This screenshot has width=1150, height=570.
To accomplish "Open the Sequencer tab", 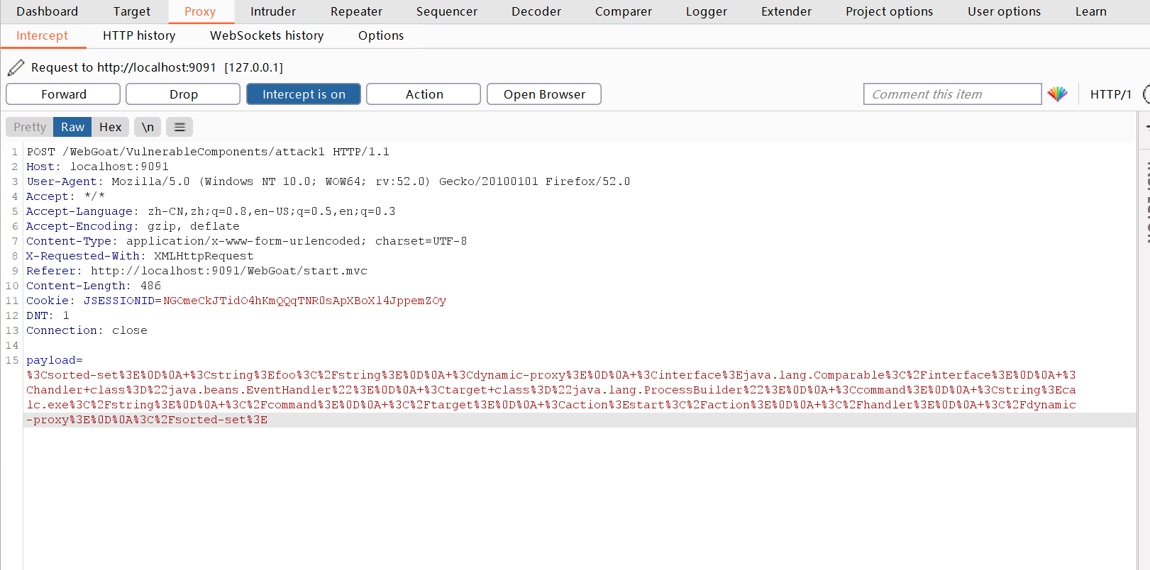I will pos(447,11).
